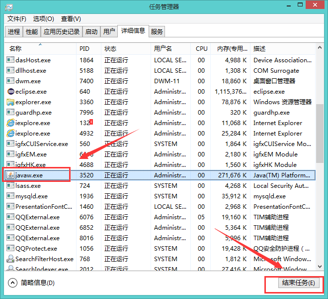The height and width of the screenshot is (299, 328).
Task: Click the COM Surrogate description
Action: coord(276,71)
